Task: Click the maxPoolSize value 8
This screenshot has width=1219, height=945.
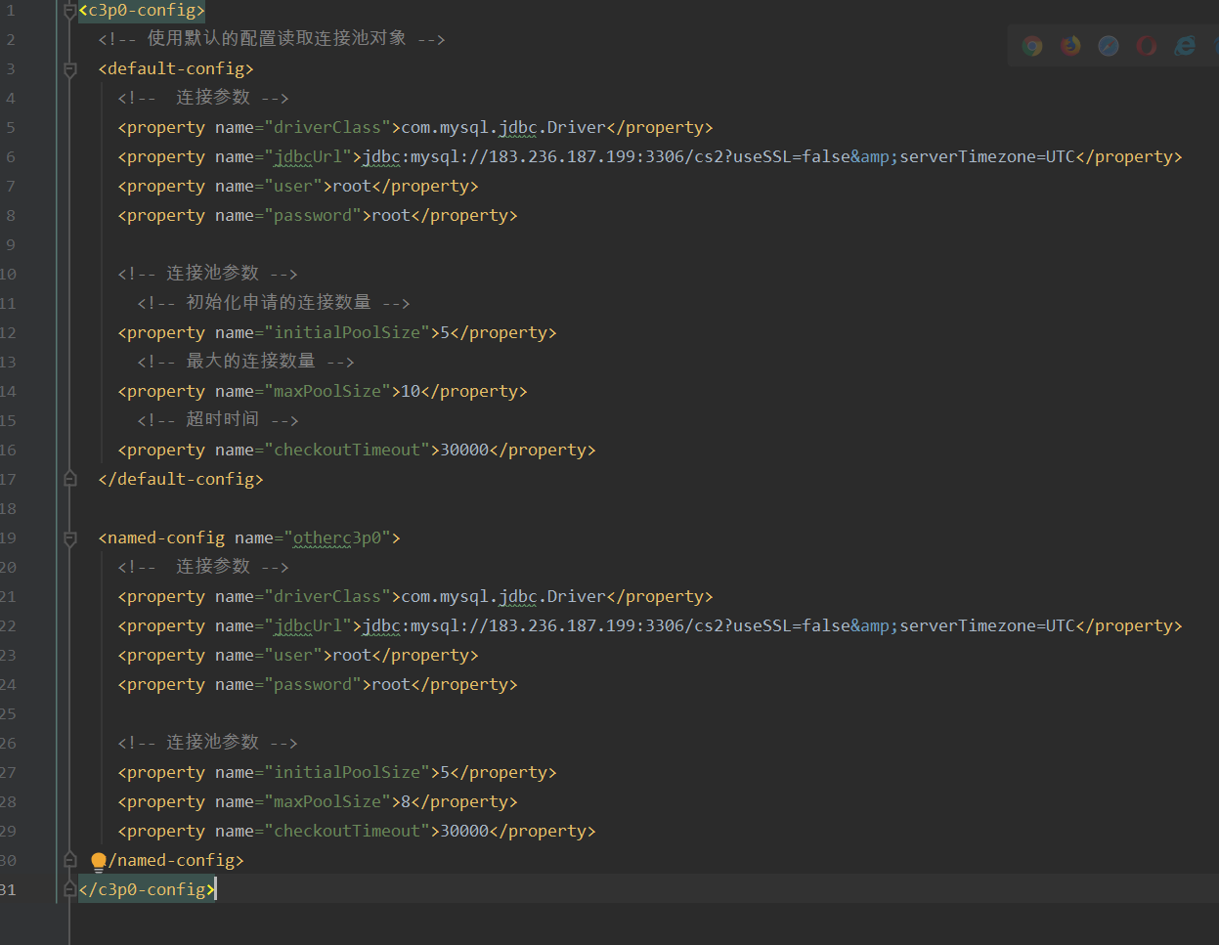Action: click(406, 801)
